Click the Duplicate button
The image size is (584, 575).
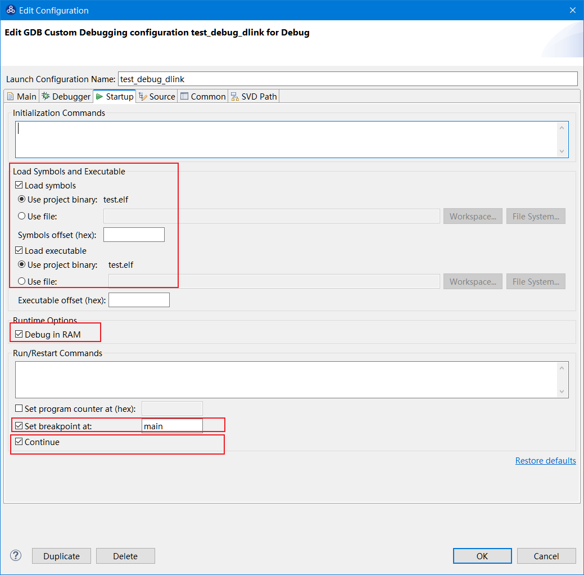pos(61,556)
